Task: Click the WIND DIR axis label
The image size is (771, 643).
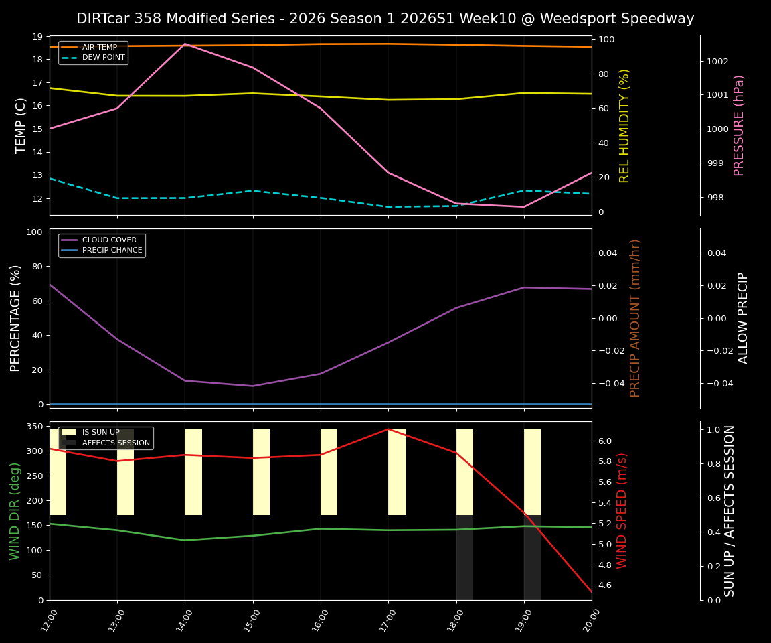Action: tap(15, 513)
